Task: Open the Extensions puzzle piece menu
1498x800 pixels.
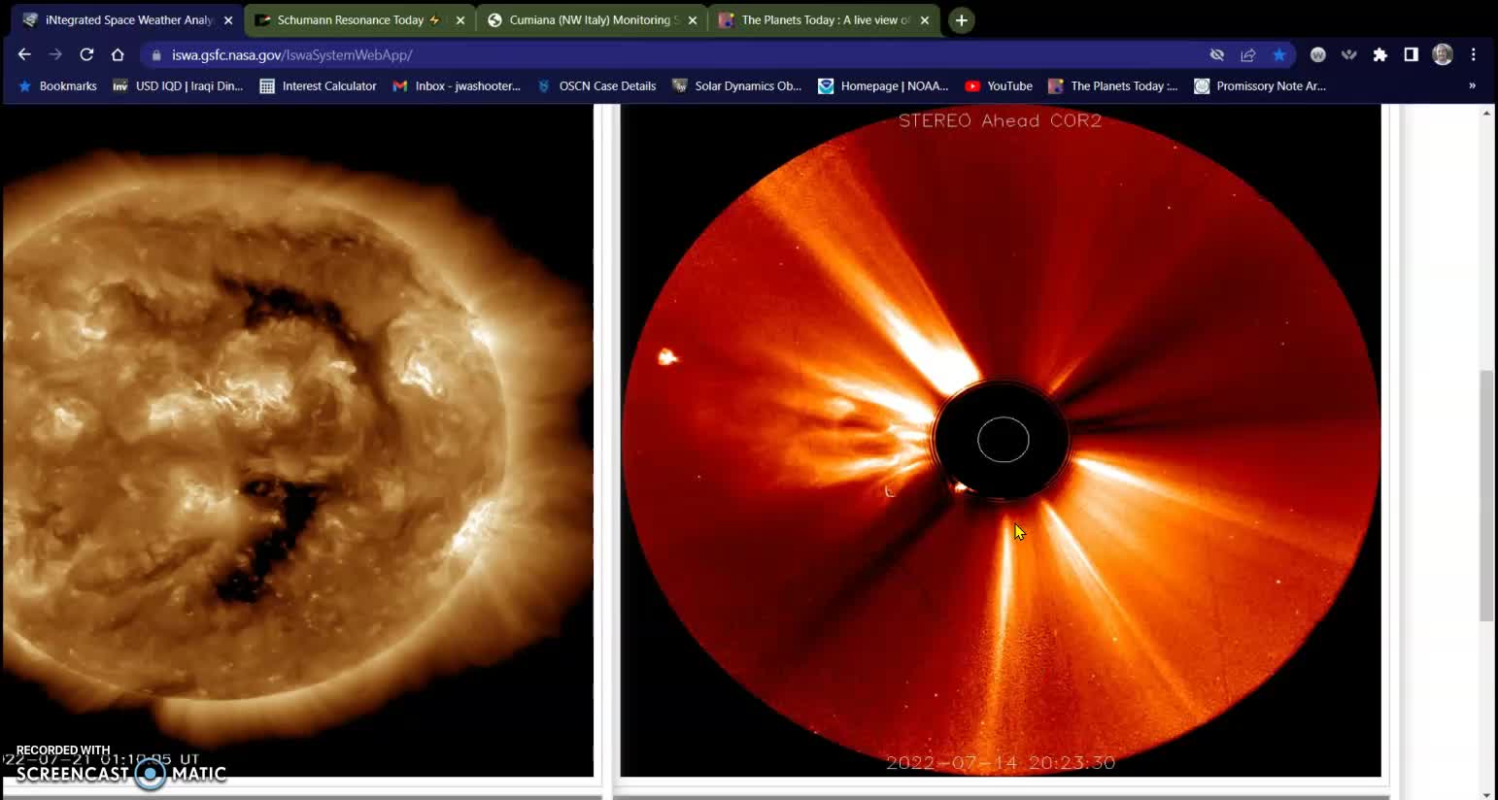Action: click(1380, 55)
